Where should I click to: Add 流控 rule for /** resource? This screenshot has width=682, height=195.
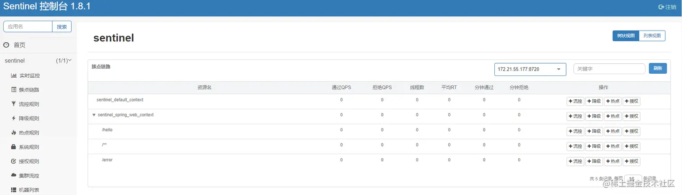(x=576, y=146)
